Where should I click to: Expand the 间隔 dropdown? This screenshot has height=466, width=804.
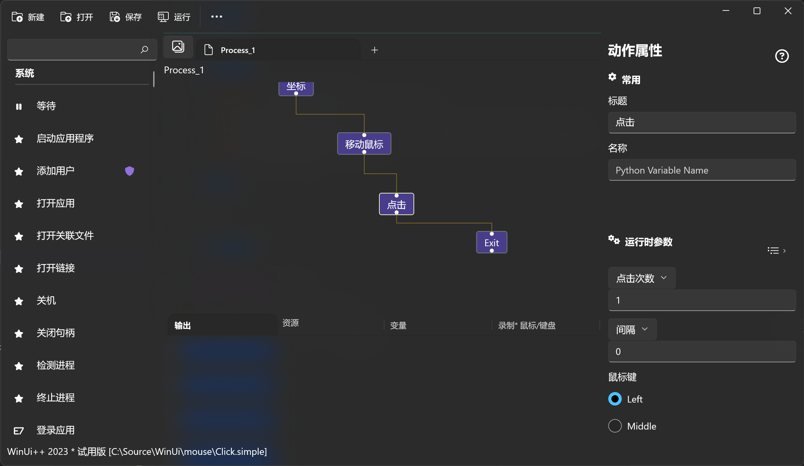pyautogui.click(x=632, y=329)
